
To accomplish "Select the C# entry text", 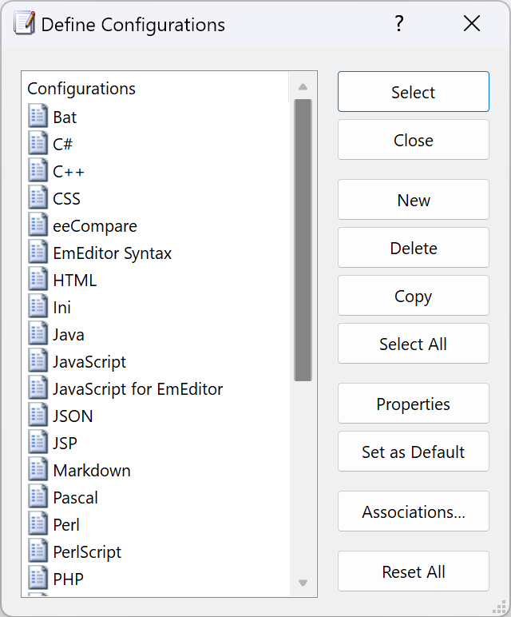I will pyautogui.click(x=62, y=145).
